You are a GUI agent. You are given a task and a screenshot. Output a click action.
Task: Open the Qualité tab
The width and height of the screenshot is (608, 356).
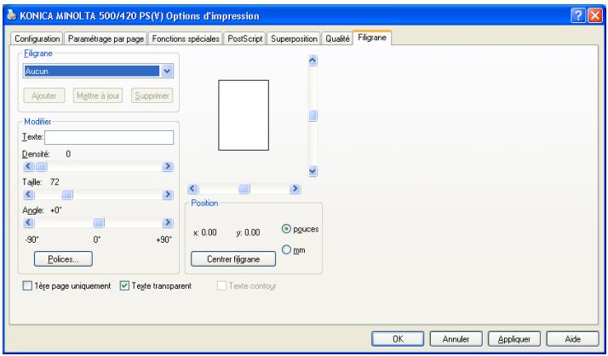tap(337, 38)
